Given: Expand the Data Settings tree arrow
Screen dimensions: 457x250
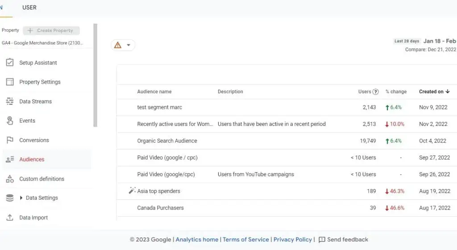Looking at the screenshot, I should click(x=21, y=198).
